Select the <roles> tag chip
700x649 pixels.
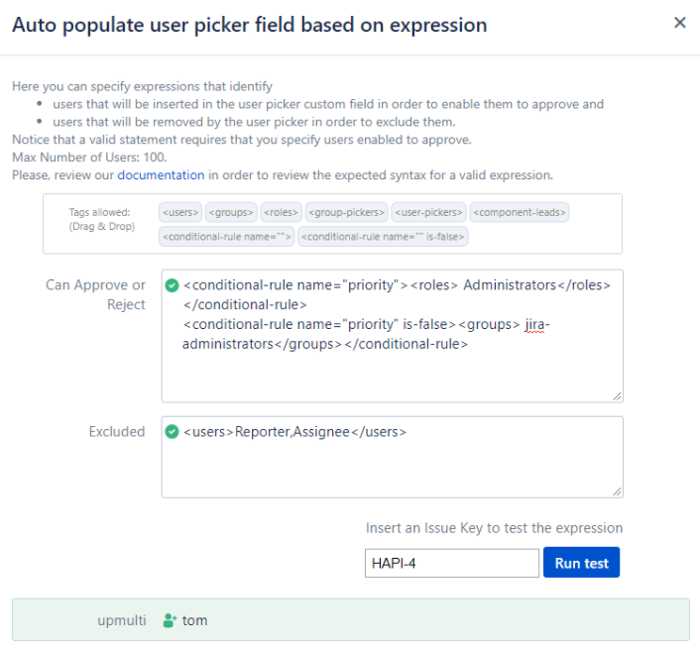282,212
